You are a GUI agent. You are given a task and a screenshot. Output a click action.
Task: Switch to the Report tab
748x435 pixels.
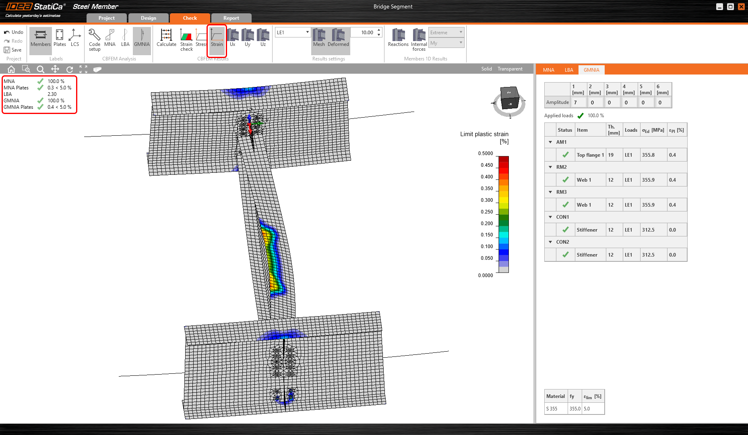[231, 18]
